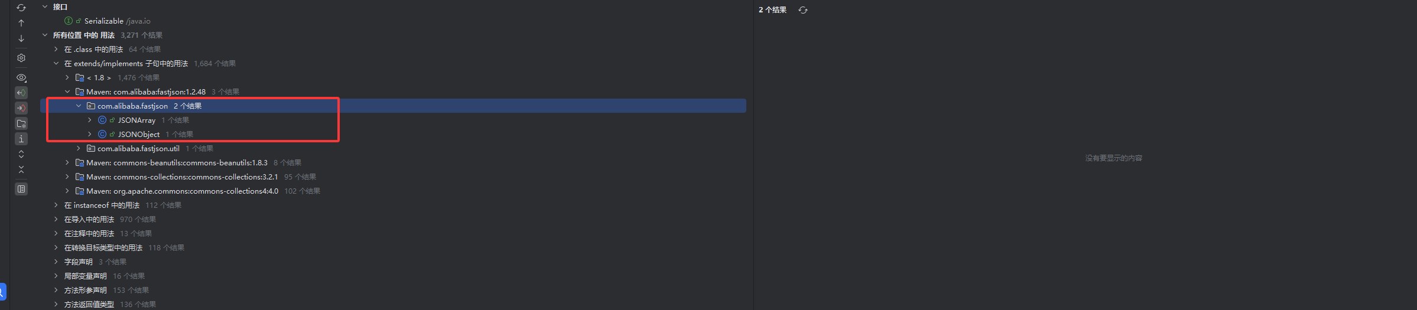1417x310 pixels.
Task: Click the collapse all icon in sidebar
Action: [x=21, y=169]
